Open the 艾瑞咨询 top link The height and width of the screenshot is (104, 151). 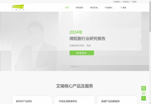pos(126,2)
